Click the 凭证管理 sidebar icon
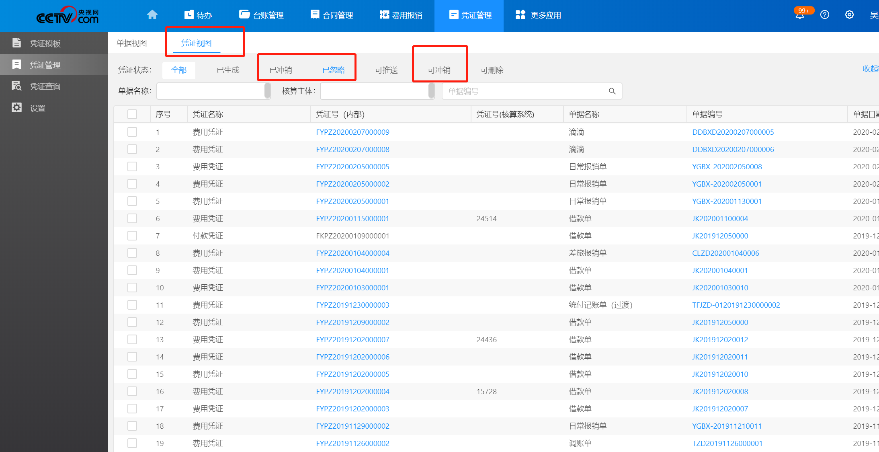This screenshot has height=452, width=879. [x=16, y=64]
